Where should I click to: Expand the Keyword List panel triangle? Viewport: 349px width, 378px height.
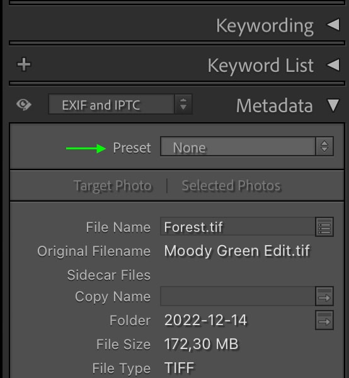tap(333, 65)
